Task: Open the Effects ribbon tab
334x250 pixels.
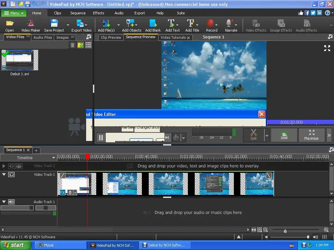Action: coord(99,13)
